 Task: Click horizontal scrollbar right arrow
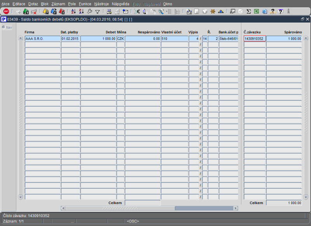coord(236,208)
